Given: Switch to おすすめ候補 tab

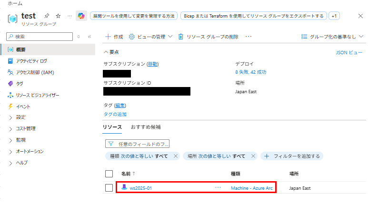Looking at the screenshot, I should pyautogui.click(x=146, y=127).
